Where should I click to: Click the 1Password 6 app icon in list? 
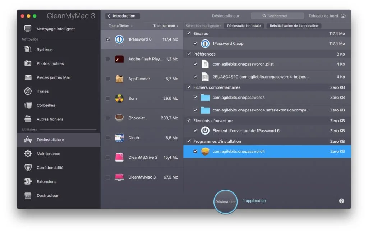(x=119, y=39)
